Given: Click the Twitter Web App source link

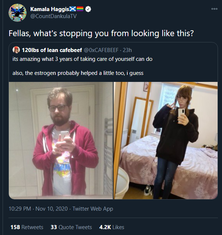Looking at the screenshot, I should [x=93, y=209].
